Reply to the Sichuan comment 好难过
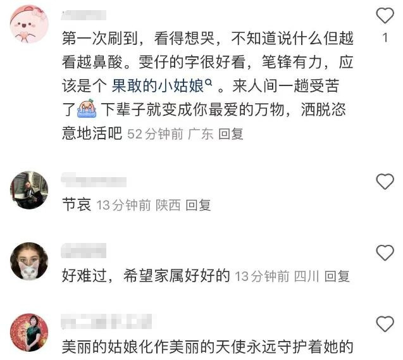 (x=337, y=276)
